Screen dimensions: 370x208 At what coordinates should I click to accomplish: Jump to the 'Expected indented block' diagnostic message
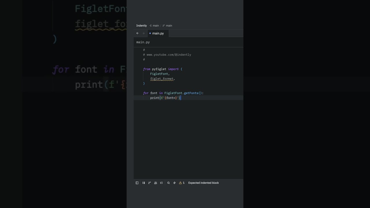[x=203, y=183]
